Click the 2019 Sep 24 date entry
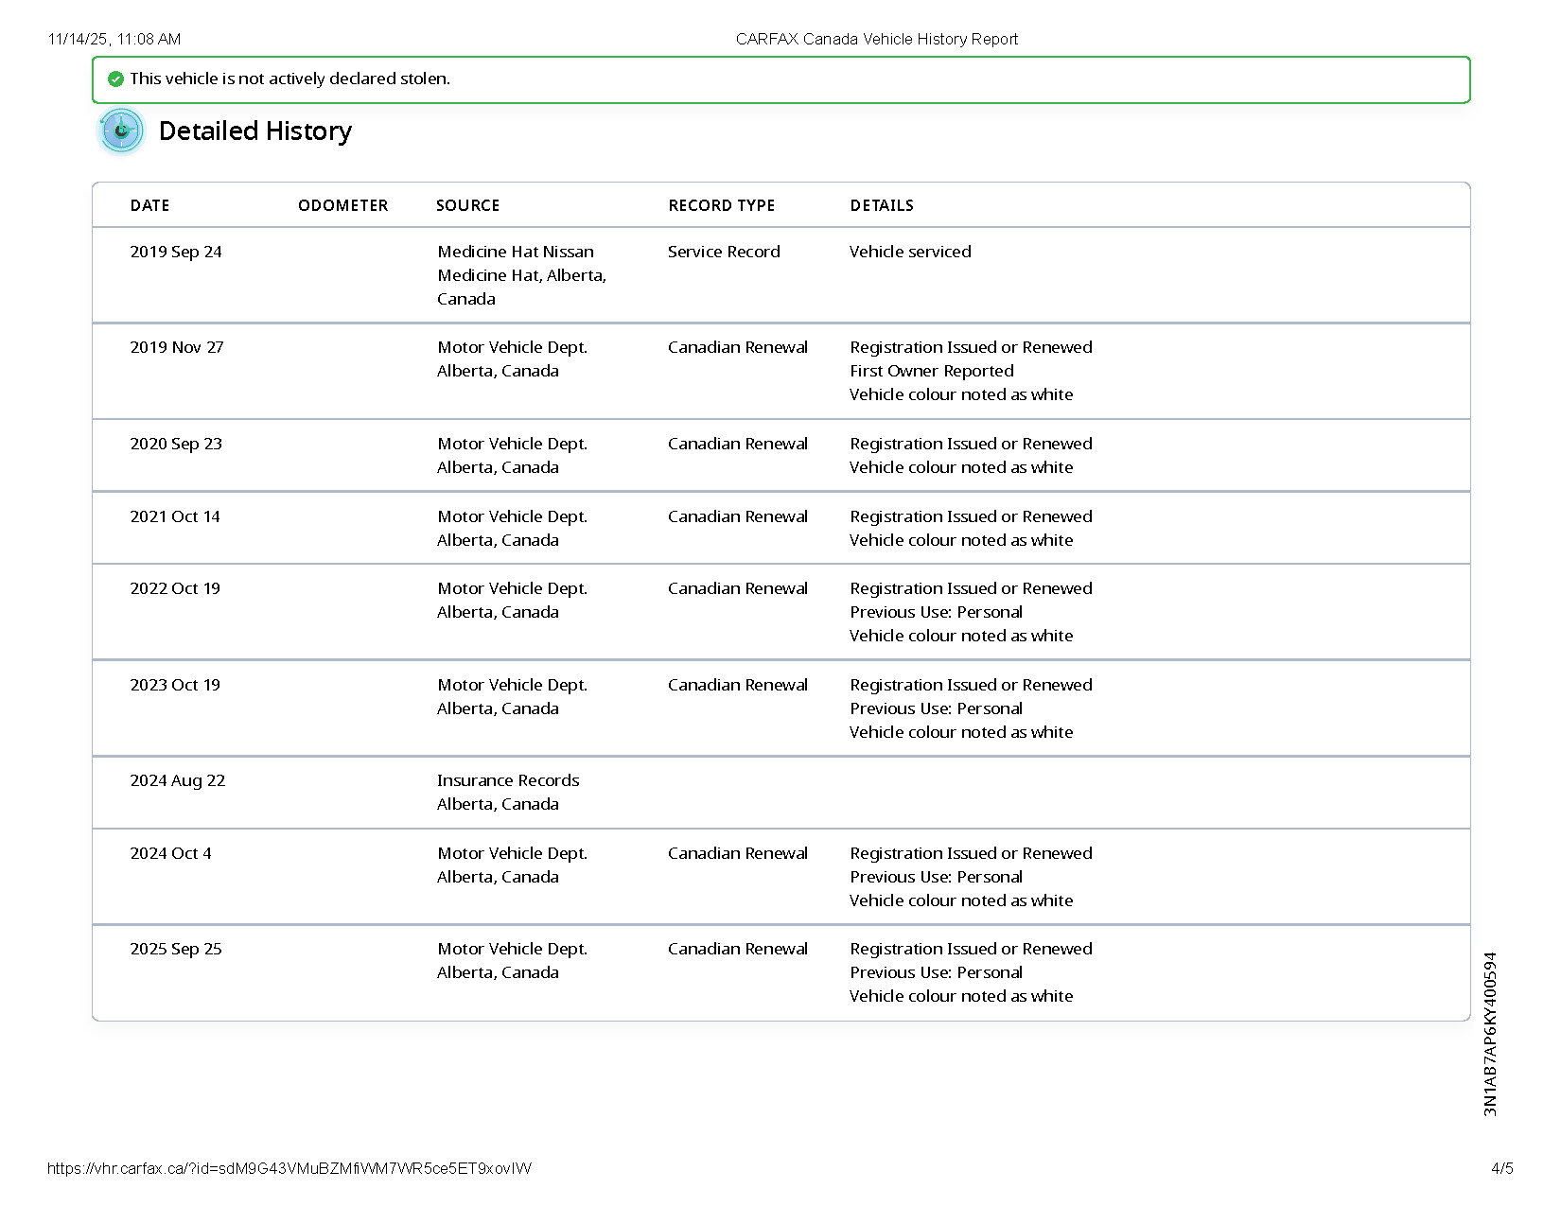Viewport: 1561px width, 1206px height. (176, 252)
